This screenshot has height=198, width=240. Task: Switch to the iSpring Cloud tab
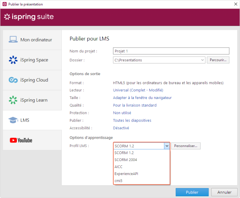(32, 80)
